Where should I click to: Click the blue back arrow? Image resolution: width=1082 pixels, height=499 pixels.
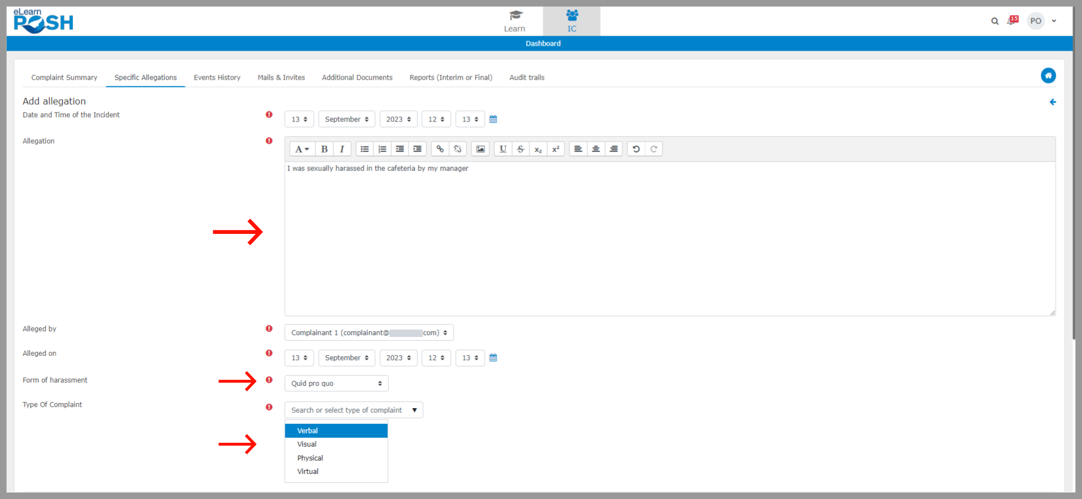pyautogui.click(x=1052, y=102)
